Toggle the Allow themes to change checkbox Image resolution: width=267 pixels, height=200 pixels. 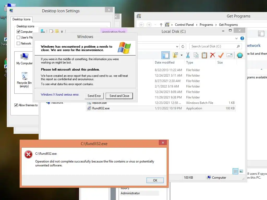(x=16, y=105)
